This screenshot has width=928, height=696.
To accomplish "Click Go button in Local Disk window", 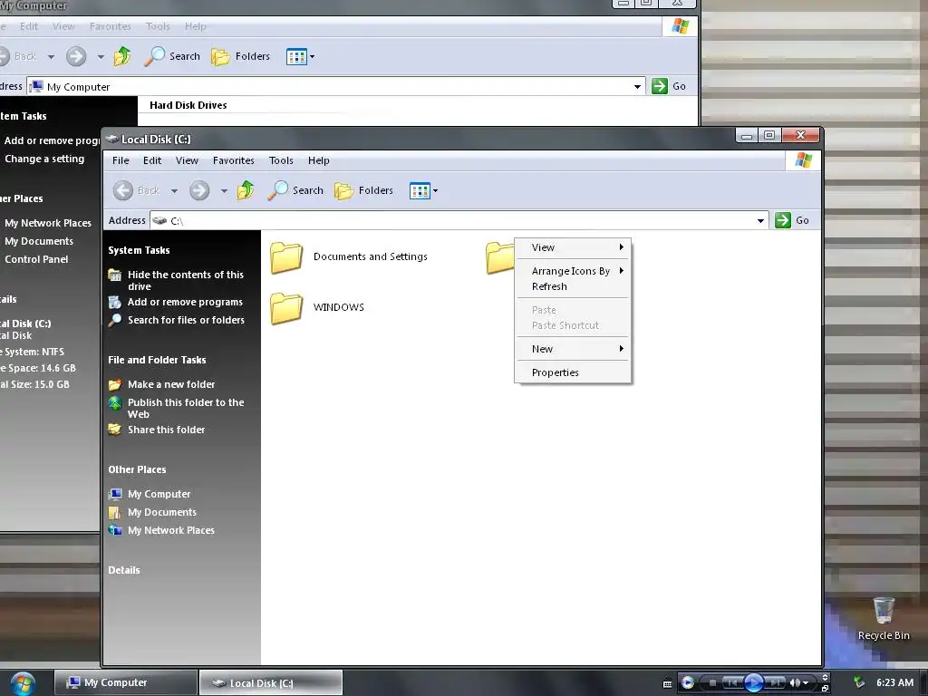I will [792, 220].
